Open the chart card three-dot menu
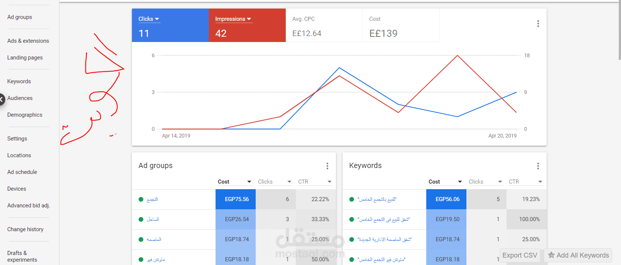Image resolution: width=621 pixels, height=265 pixels. (x=538, y=24)
